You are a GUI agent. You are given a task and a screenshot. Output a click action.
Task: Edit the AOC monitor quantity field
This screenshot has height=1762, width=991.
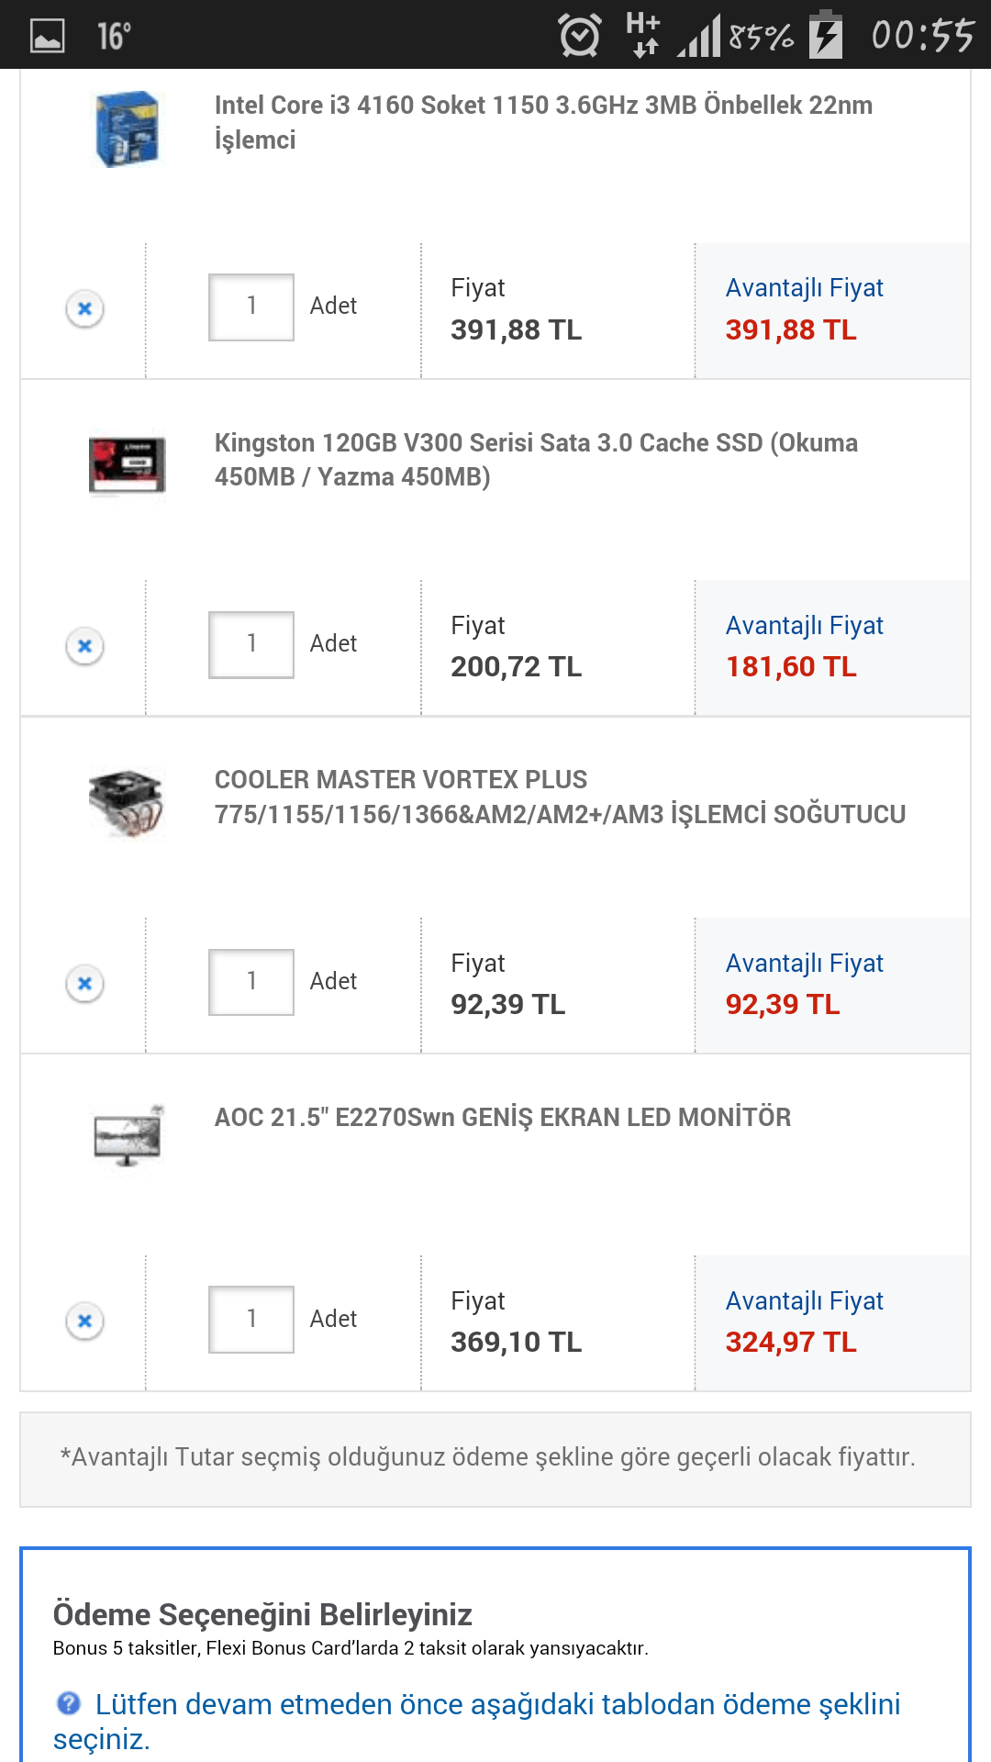pyautogui.click(x=251, y=1320)
